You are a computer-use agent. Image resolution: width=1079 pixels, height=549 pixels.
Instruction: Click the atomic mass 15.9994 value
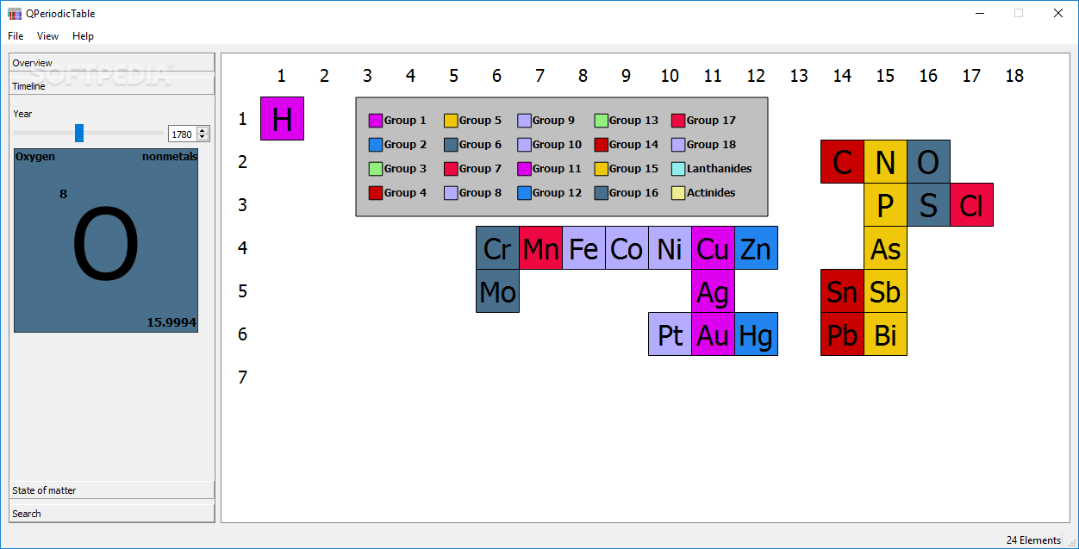[x=172, y=323]
